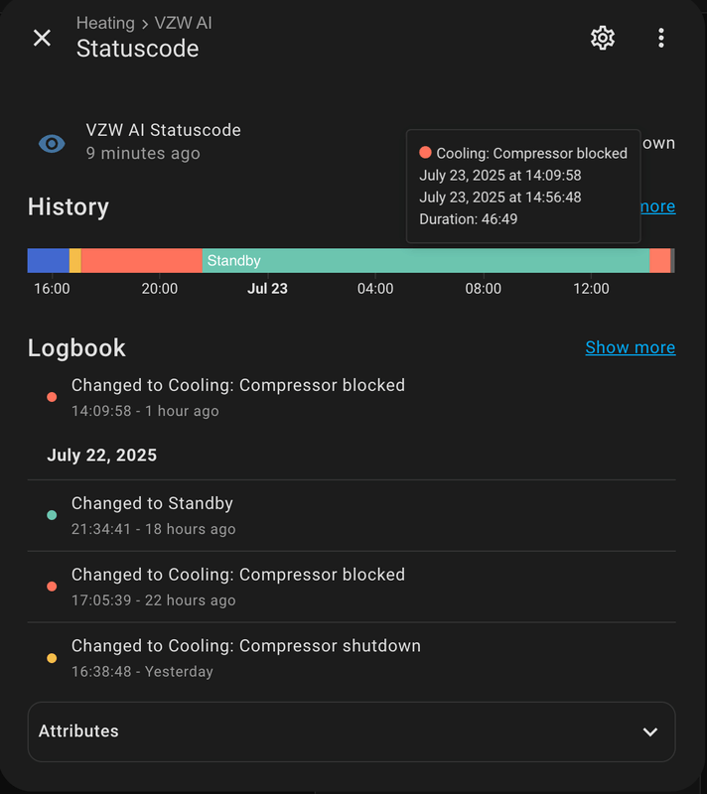
Task: Open entity settings gear icon
Action: click(603, 38)
